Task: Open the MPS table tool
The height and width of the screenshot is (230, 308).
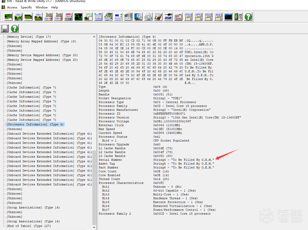Action: coord(198,17)
